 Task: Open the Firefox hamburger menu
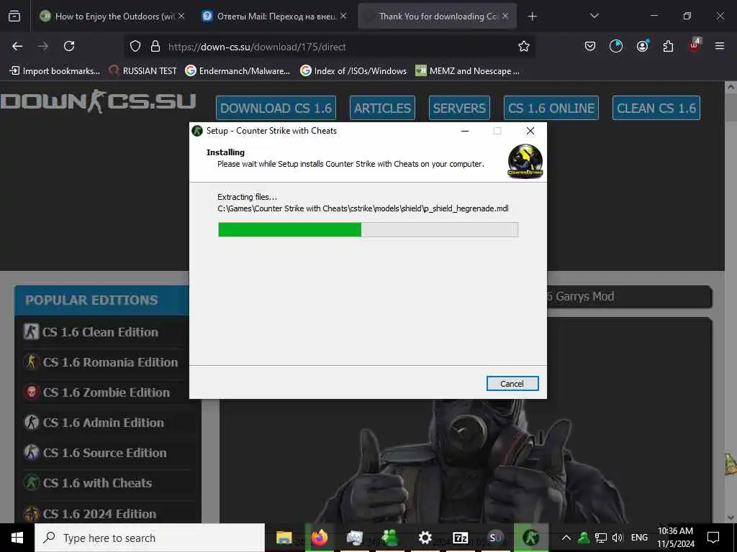720,46
